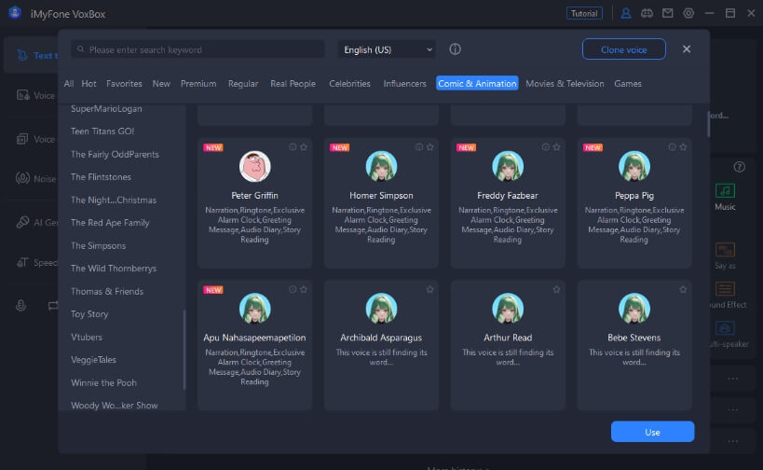
Task: Select the Homer Simpson avatar
Action: [x=381, y=166]
